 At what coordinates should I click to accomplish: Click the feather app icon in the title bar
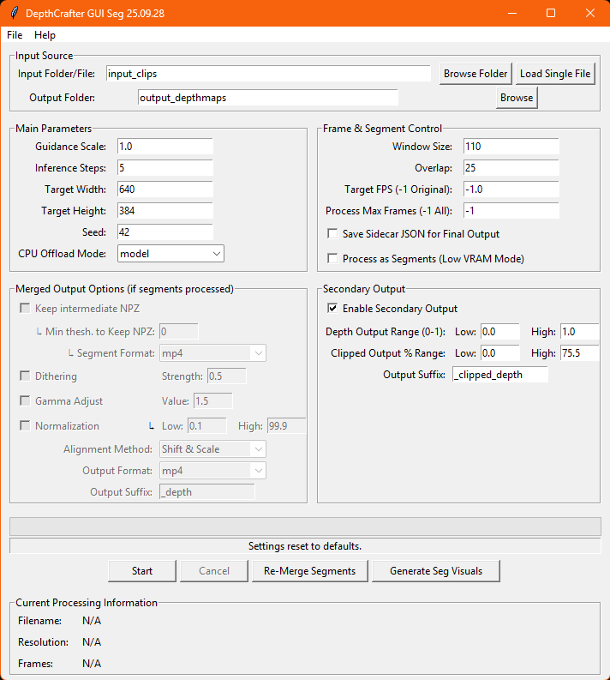click(15, 13)
